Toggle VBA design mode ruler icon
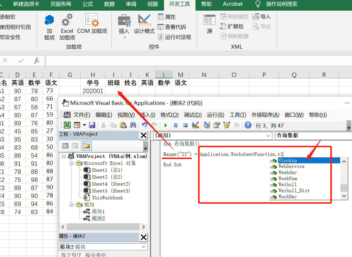The height and width of the screenshot is (257, 352). tap(195, 125)
